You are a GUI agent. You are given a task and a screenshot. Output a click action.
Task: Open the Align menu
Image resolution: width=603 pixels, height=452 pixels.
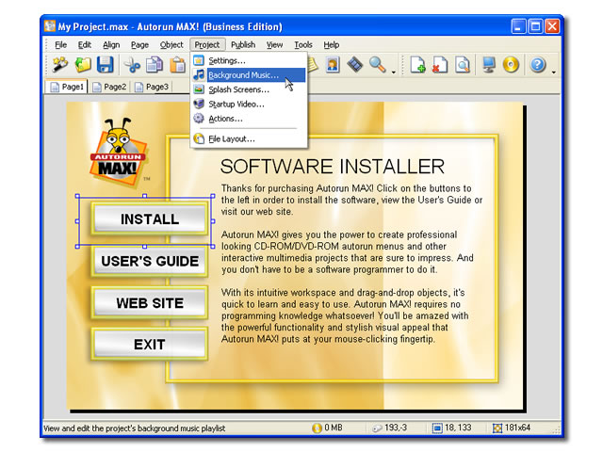click(x=111, y=45)
